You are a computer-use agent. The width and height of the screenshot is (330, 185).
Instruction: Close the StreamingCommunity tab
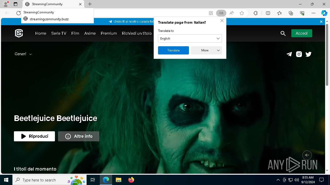click(80, 4)
